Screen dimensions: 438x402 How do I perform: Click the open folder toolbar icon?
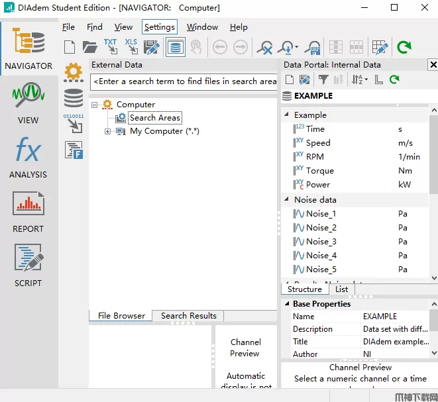[89, 47]
